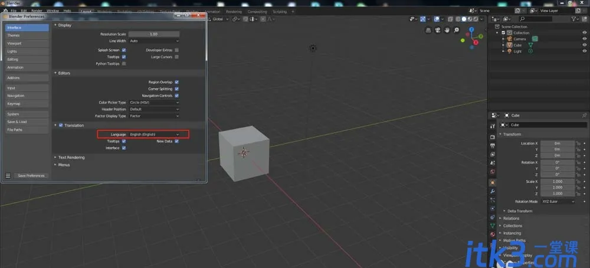Open the Output properties tab icon
590x268 pixels.
coord(493,146)
